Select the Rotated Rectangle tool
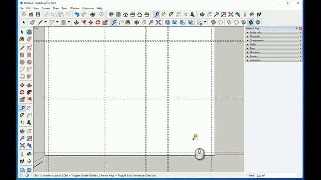Viewport: 321px width, 180px height. pos(29,55)
